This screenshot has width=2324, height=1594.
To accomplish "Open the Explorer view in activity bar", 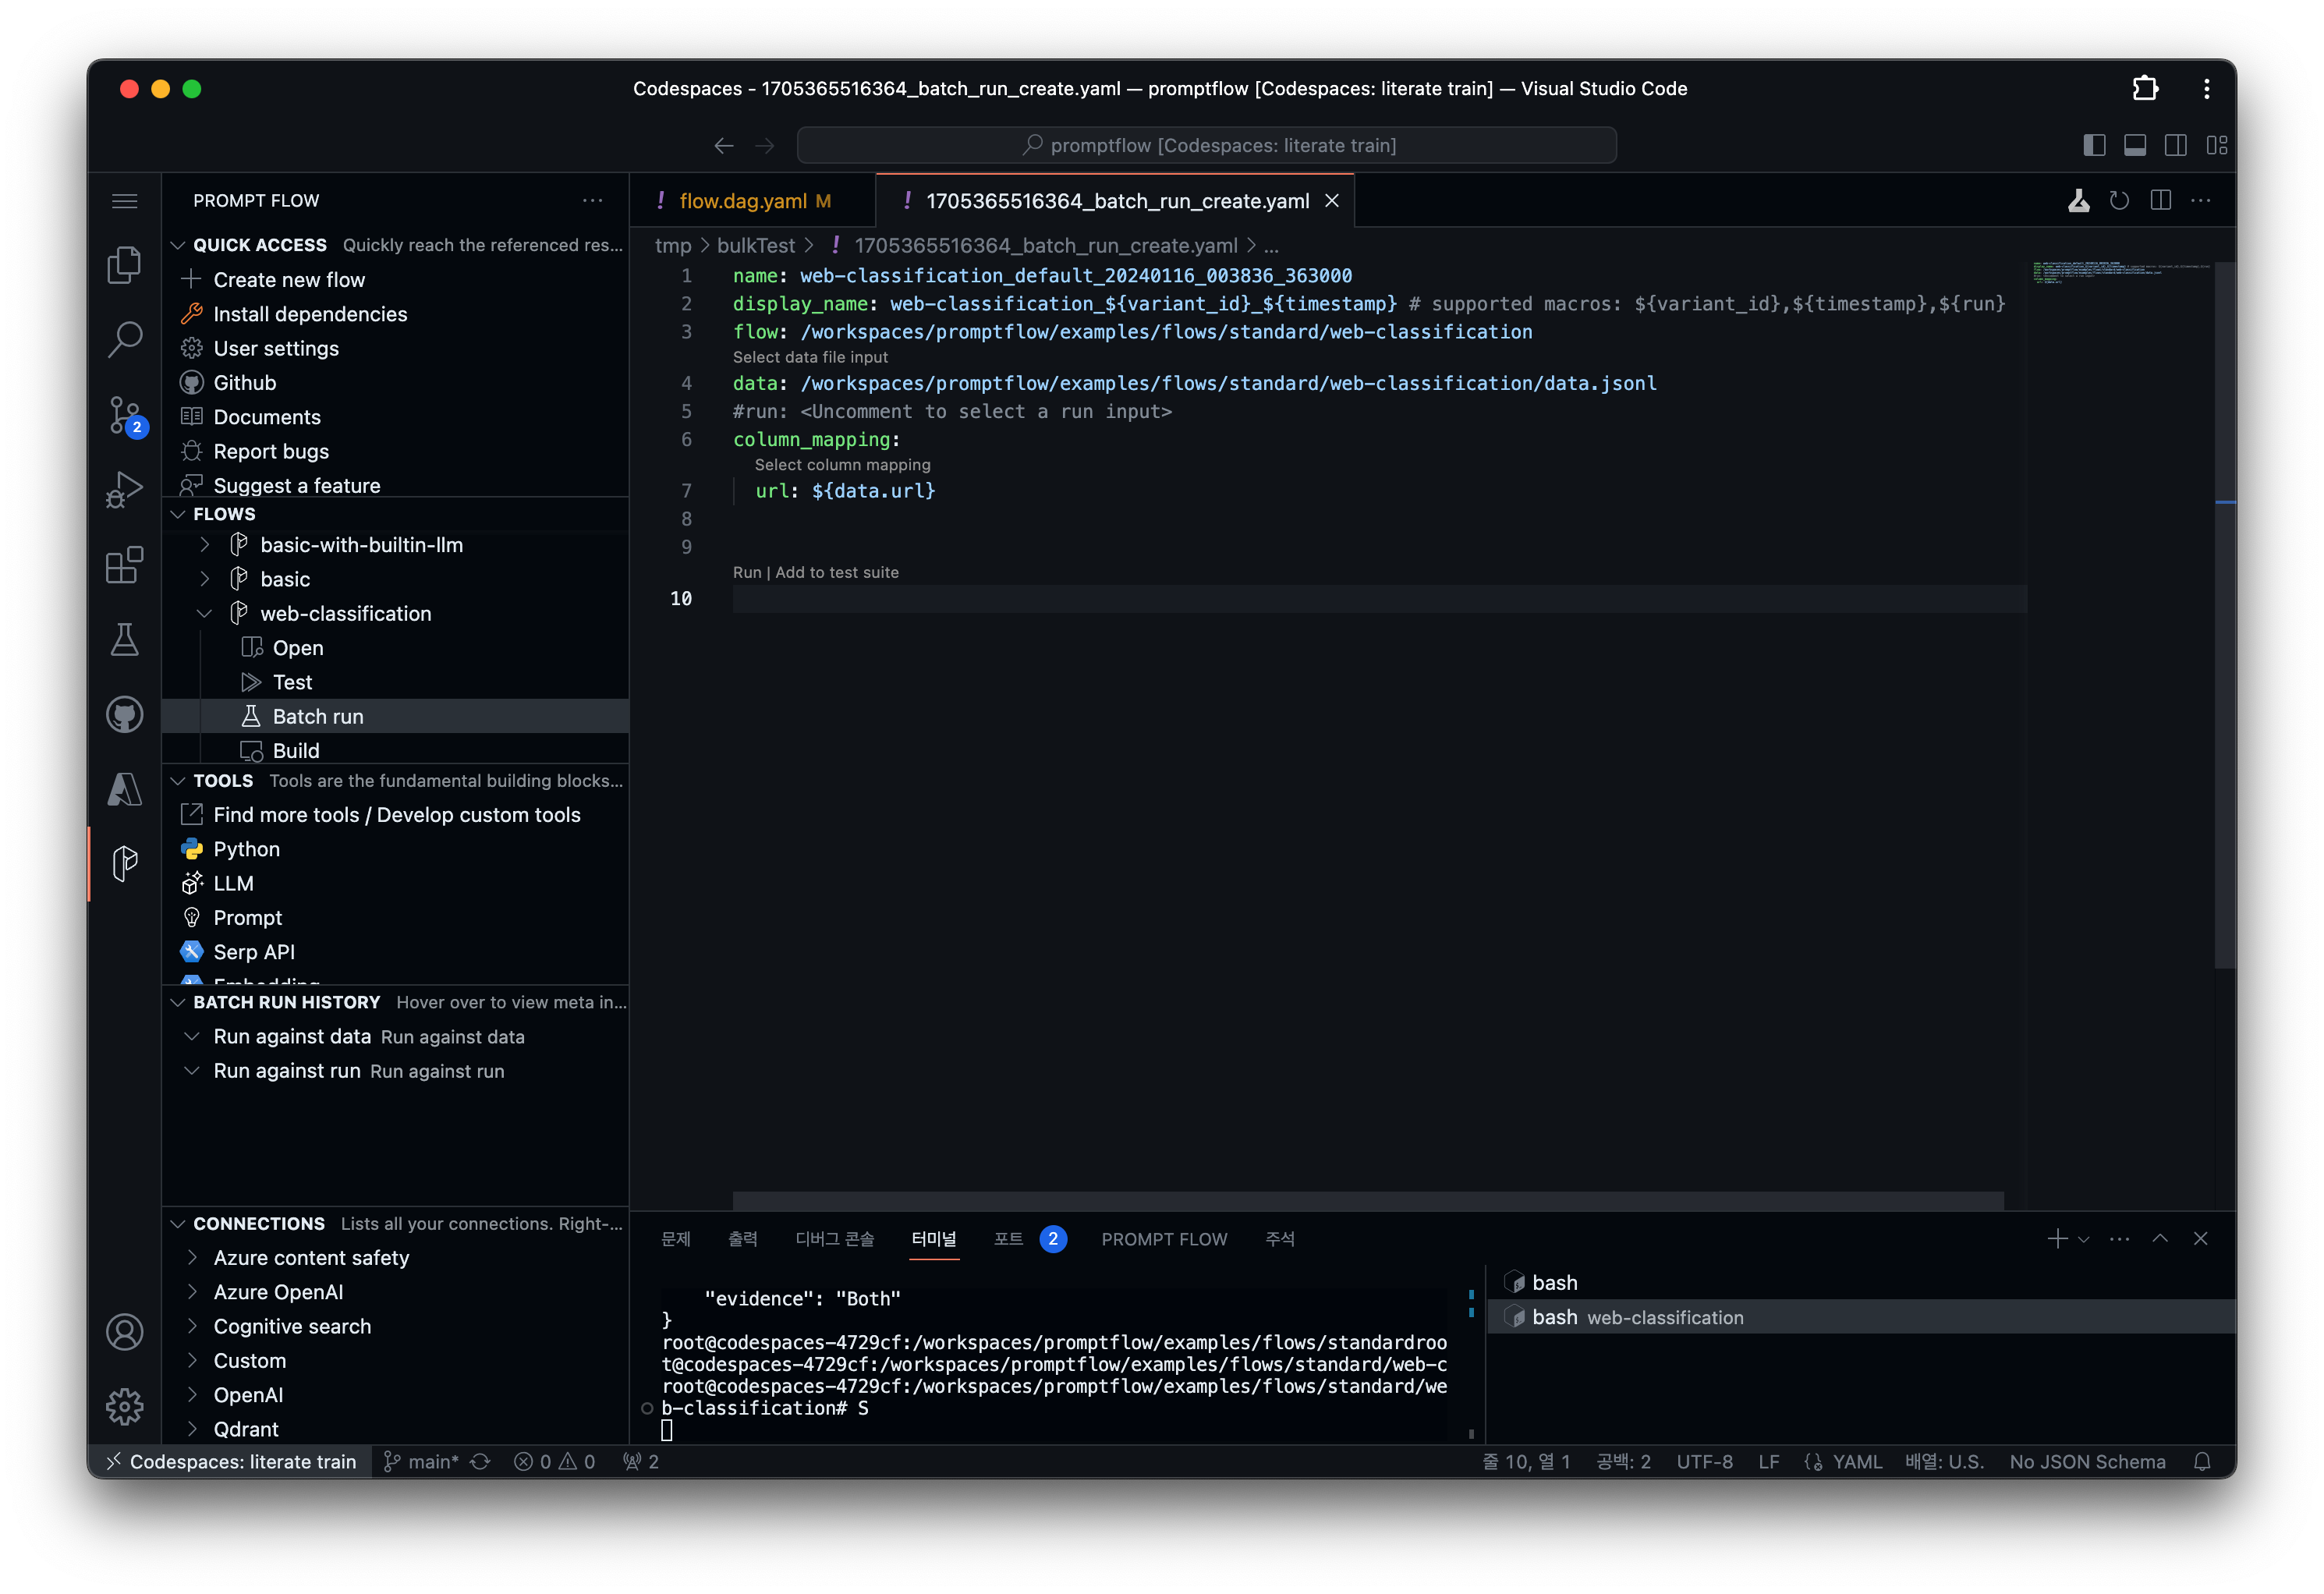I will [x=124, y=265].
